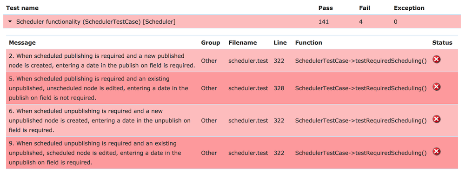Viewport: 465px width, 174px height.
Task: Click the fail icon for message 2
Action: [x=436, y=60]
